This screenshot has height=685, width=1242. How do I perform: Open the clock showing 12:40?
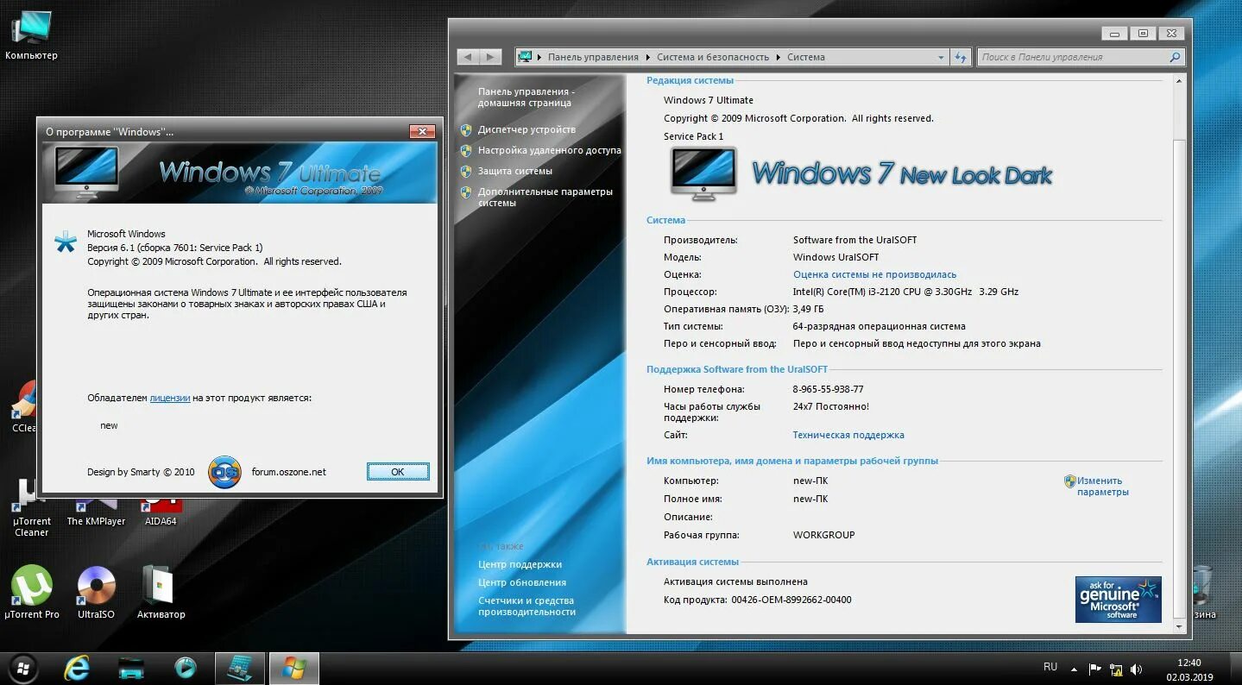click(x=1189, y=669)
